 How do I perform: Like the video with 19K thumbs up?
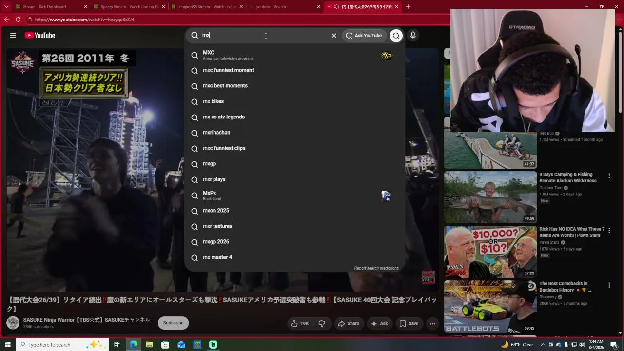point(300,323)
